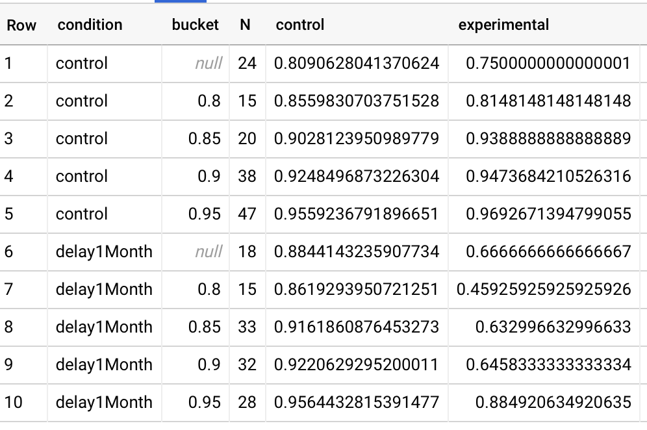Click cell value 0.7500000000000001
The image size is (647, 430).
tap(548, 64)
